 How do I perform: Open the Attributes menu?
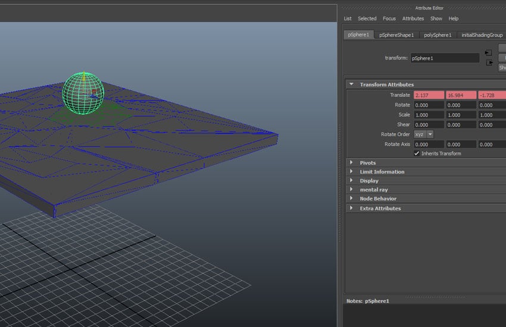[x=413, y=18]
